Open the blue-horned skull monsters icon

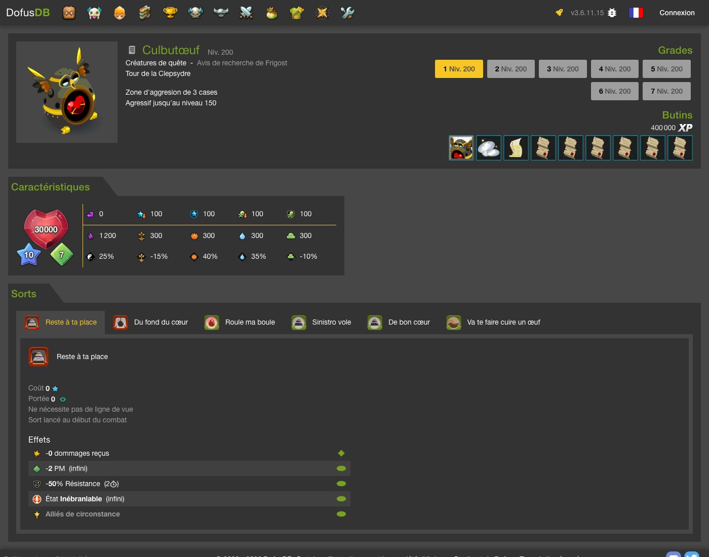tap(195, 13)
